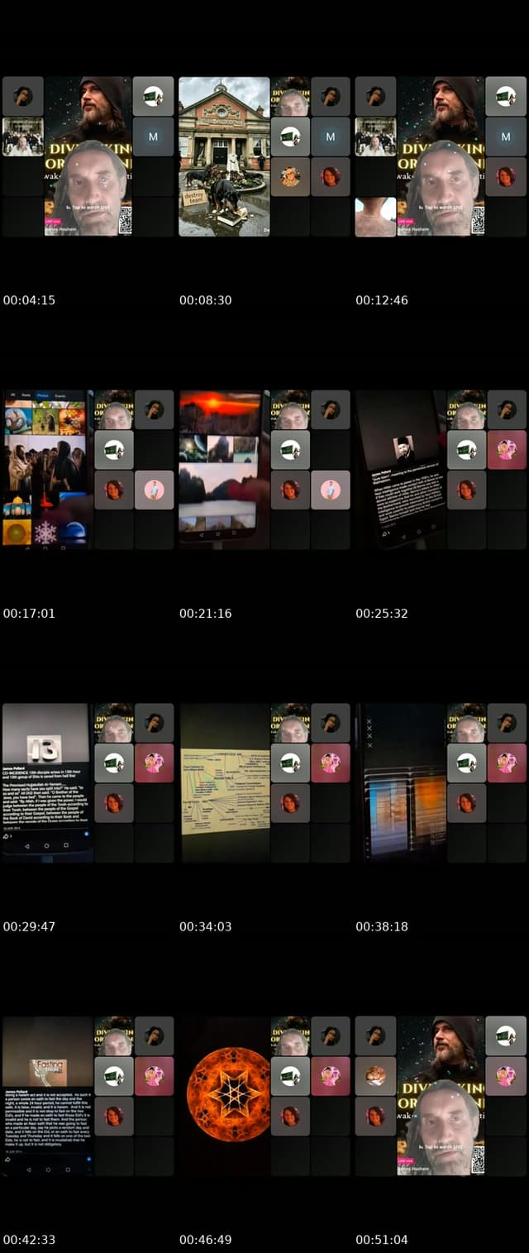Click the 00:08:30 timestamp
The height and width of the screenshot is (1253, 529).
pyautogui.click(x=206, y=300)
